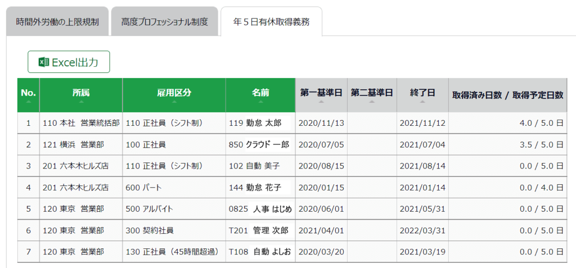Switch to 時間外労働の上限規制 tab
Viewport: 576px width, 268px height.
pos(57,22)
